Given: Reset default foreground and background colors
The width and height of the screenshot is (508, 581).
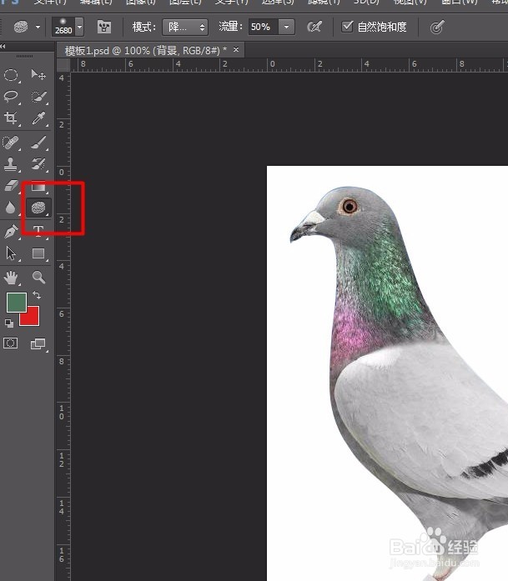Looking at the screenshot, I should point(9,323).
